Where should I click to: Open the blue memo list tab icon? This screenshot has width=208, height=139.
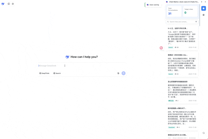[x=204, y=8]
